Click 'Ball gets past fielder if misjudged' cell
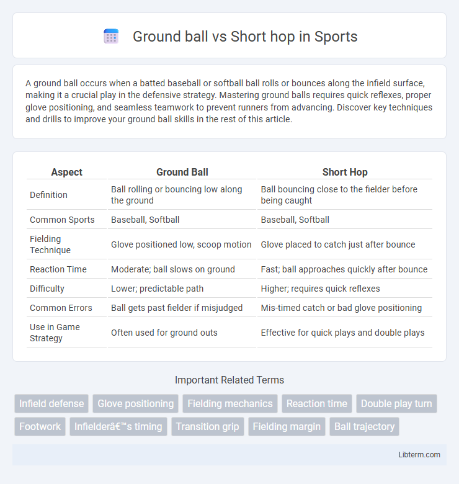459x484 pixels. click(x=182, y=308)
